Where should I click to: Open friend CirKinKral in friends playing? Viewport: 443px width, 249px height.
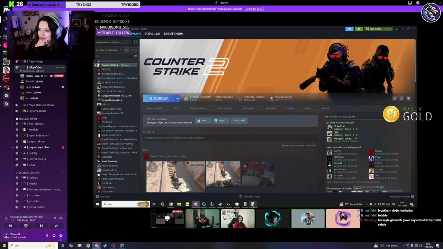(343, 128)
